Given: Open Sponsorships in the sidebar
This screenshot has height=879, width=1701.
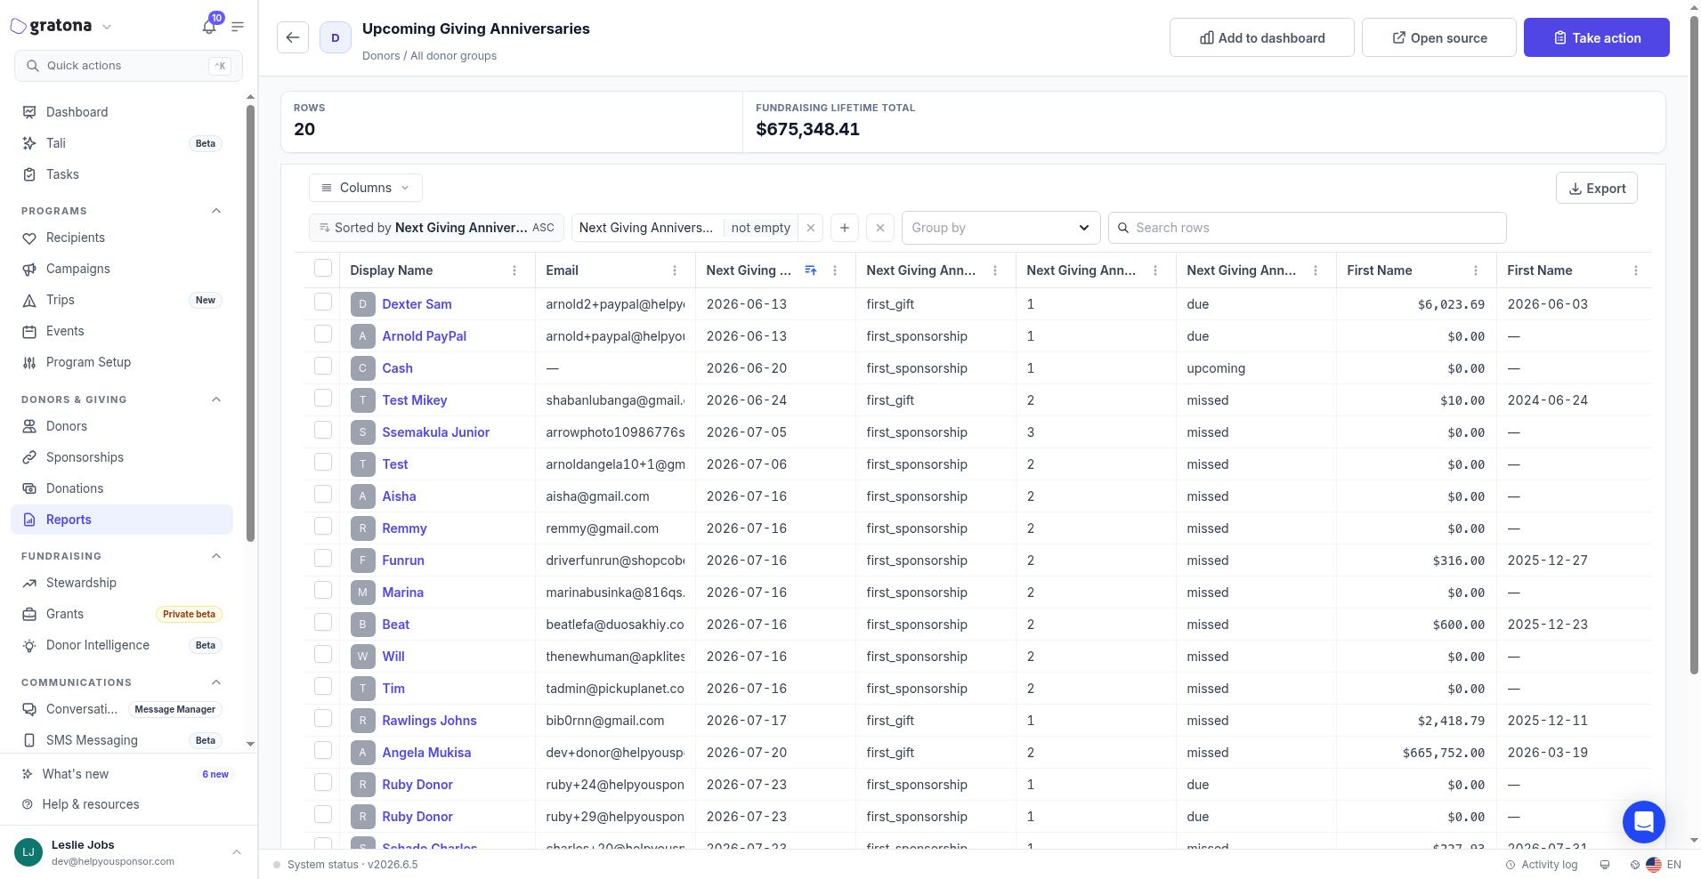Looking at the screenshot, I should [122, 457].
